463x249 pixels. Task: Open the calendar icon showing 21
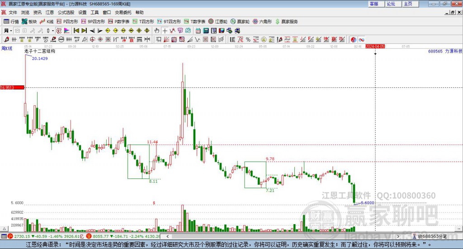click(198, 31)
